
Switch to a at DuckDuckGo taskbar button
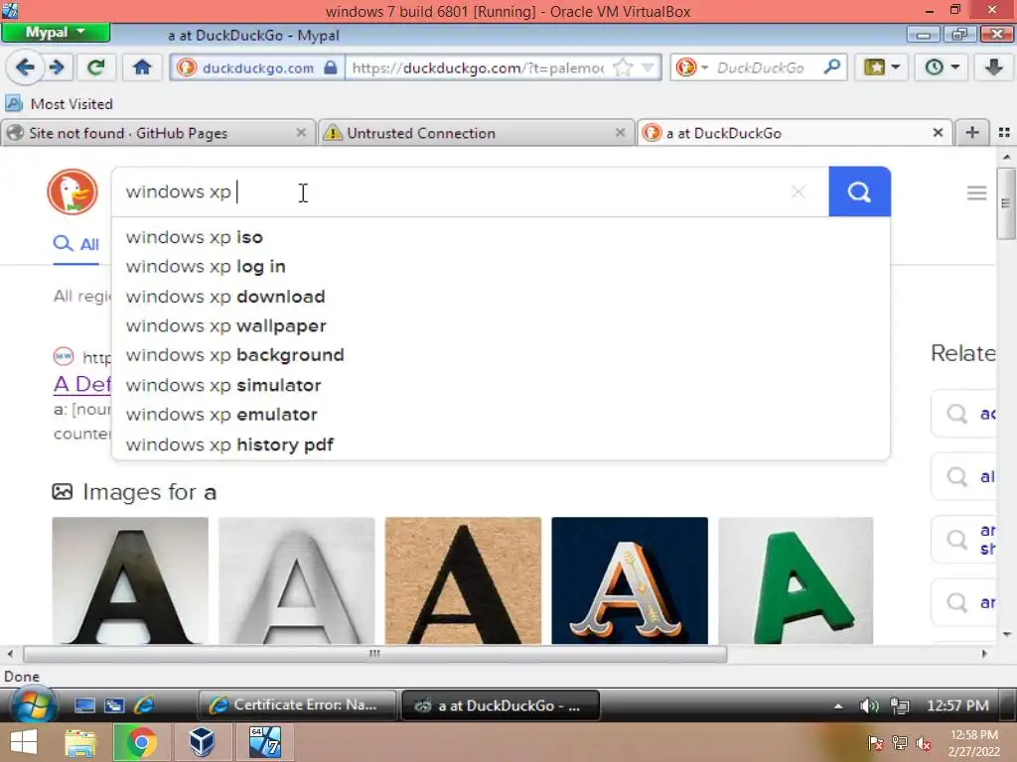tap(501, 705)
